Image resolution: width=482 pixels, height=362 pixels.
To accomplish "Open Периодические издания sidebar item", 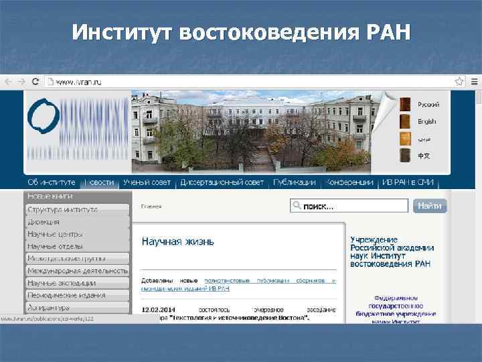I will pos(78,296).
